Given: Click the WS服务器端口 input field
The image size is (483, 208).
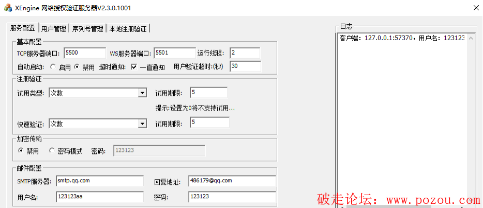Looking at the screenshot, I should coord(174,53).
